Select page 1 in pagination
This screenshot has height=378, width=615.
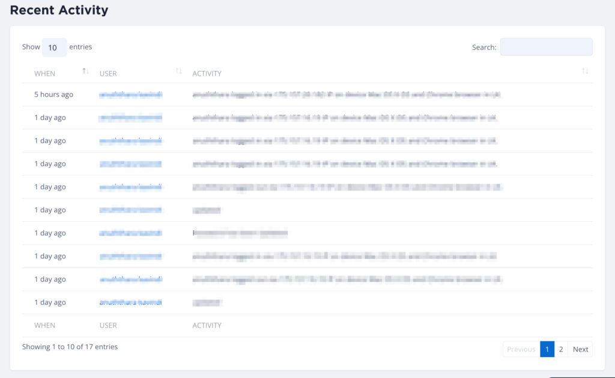[x=547, y=349]
